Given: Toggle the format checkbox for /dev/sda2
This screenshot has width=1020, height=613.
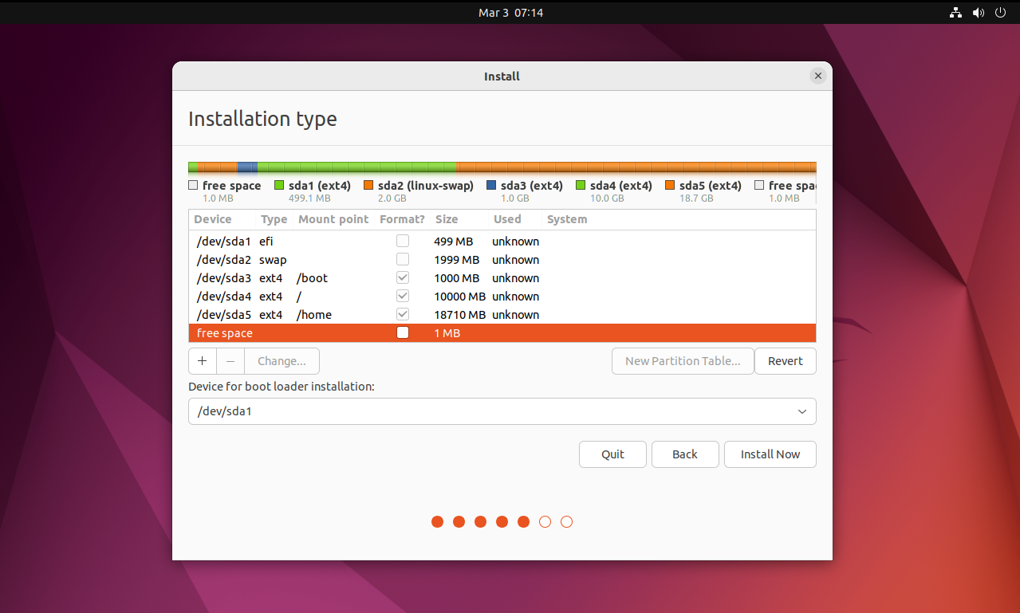Looking at the screenshot, I should (403, 260).
